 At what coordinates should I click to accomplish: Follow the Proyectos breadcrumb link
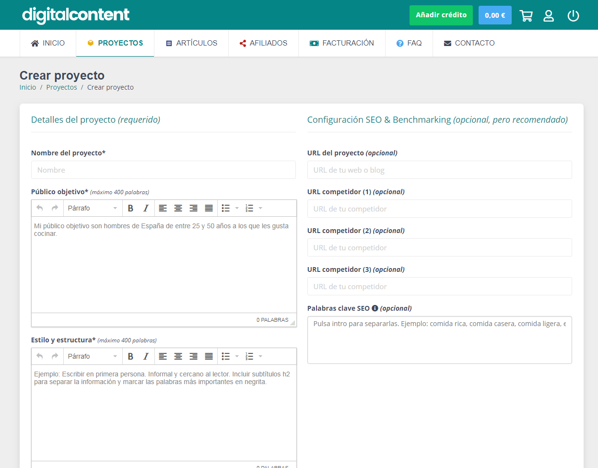click(x=61, y=87)
